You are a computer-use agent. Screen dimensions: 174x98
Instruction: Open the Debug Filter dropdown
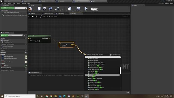tap(94, 9)
